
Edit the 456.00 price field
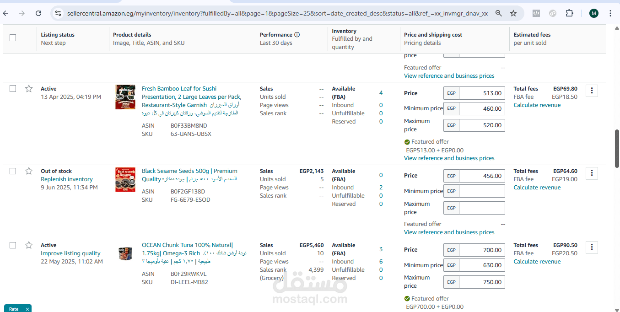pyautogui.click(x=482, y=176)
